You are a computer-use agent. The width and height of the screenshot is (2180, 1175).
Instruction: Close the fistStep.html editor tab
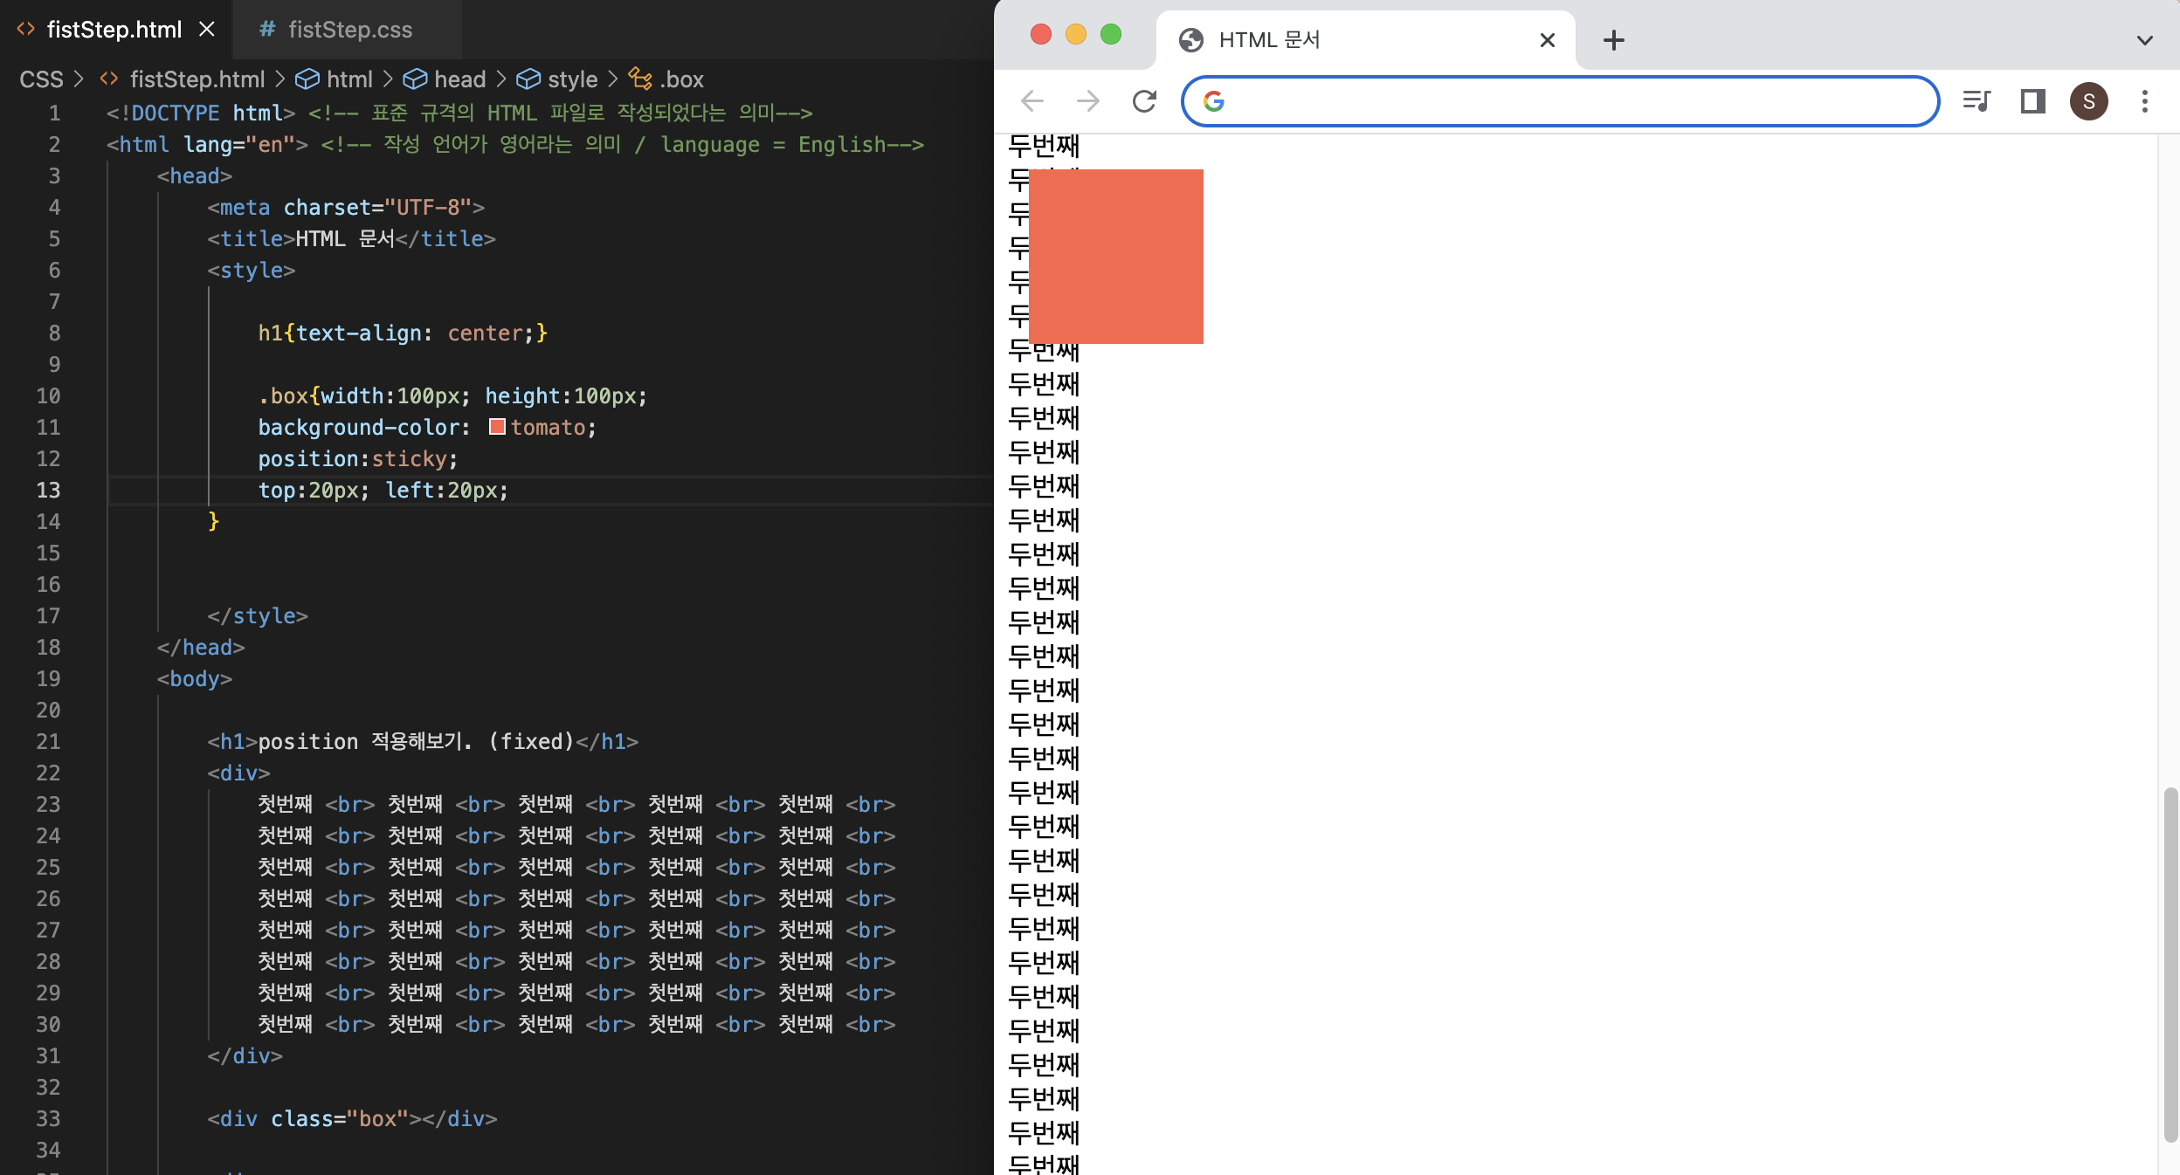click(207, 30)
